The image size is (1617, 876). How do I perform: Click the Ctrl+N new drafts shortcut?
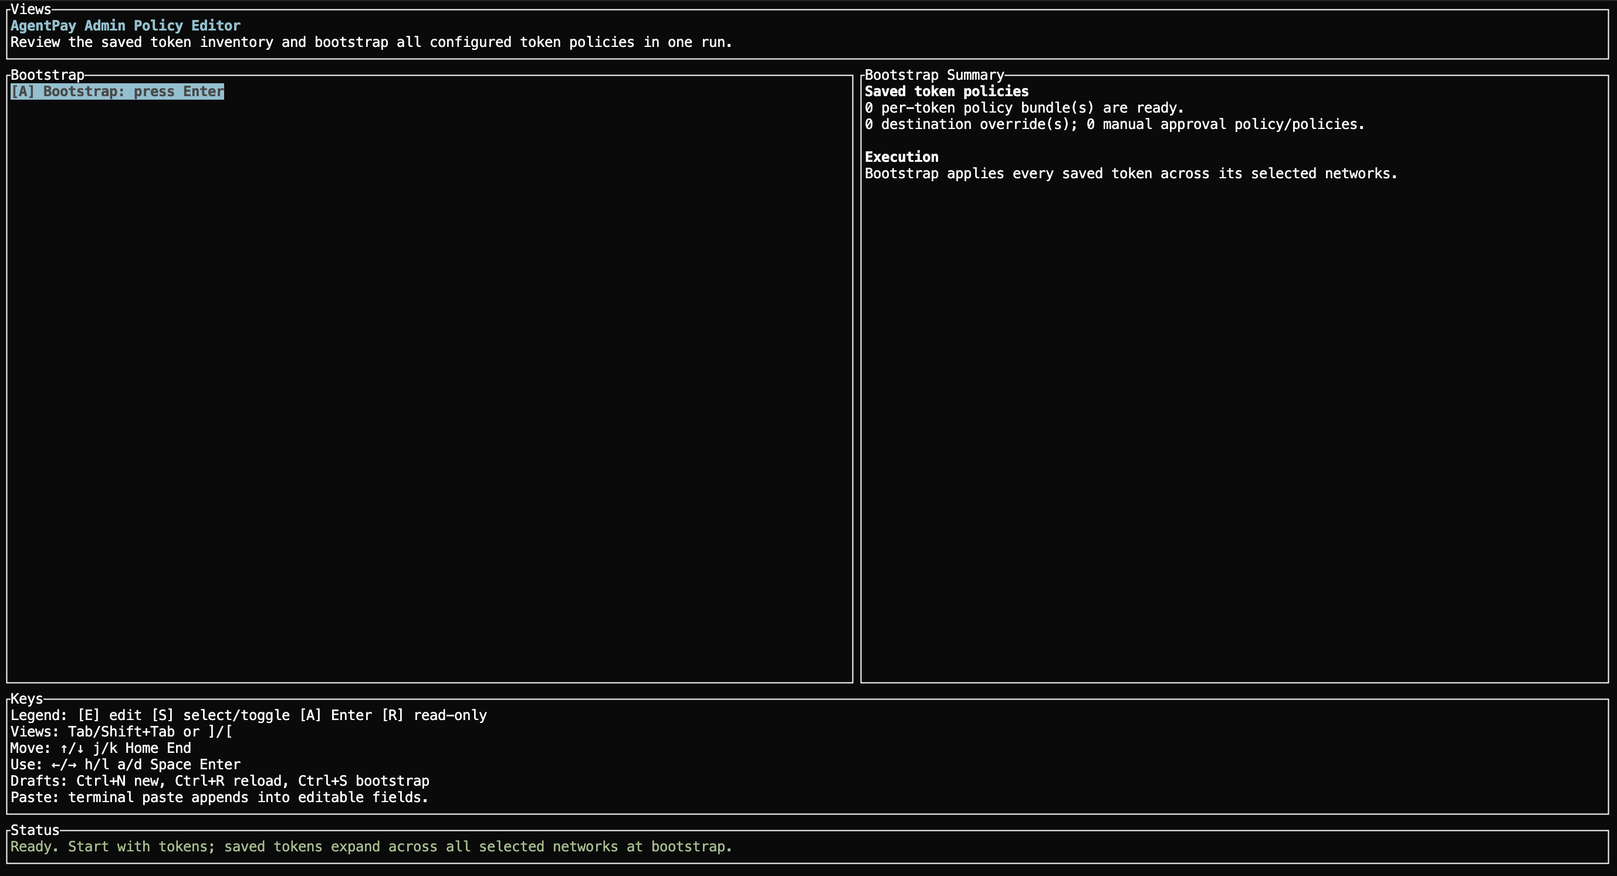click(118, 780)
